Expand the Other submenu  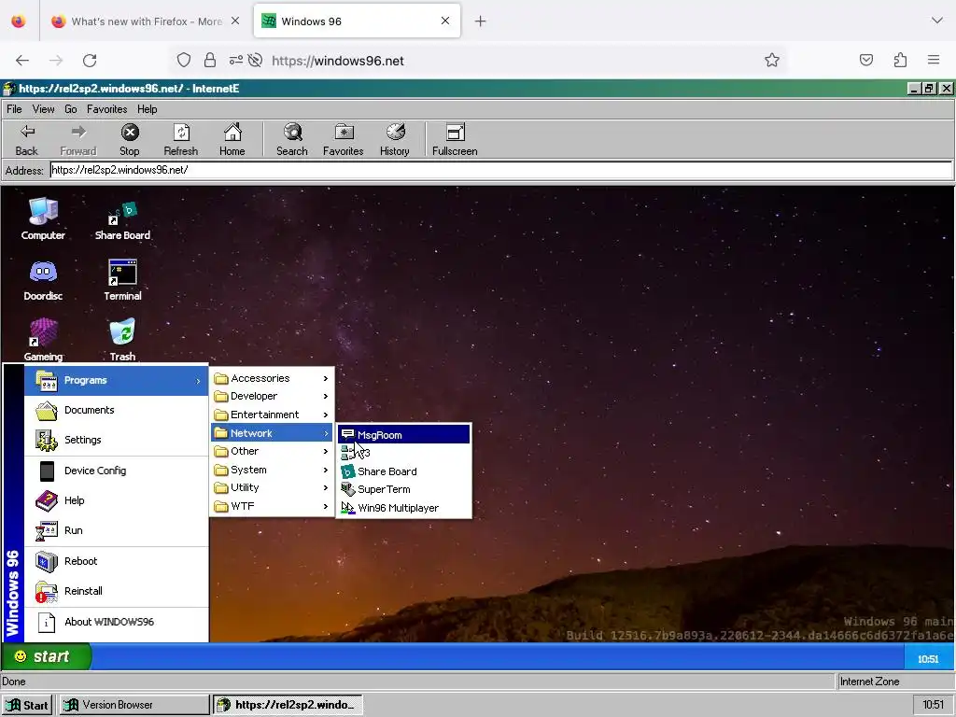(x=272, y=451)
